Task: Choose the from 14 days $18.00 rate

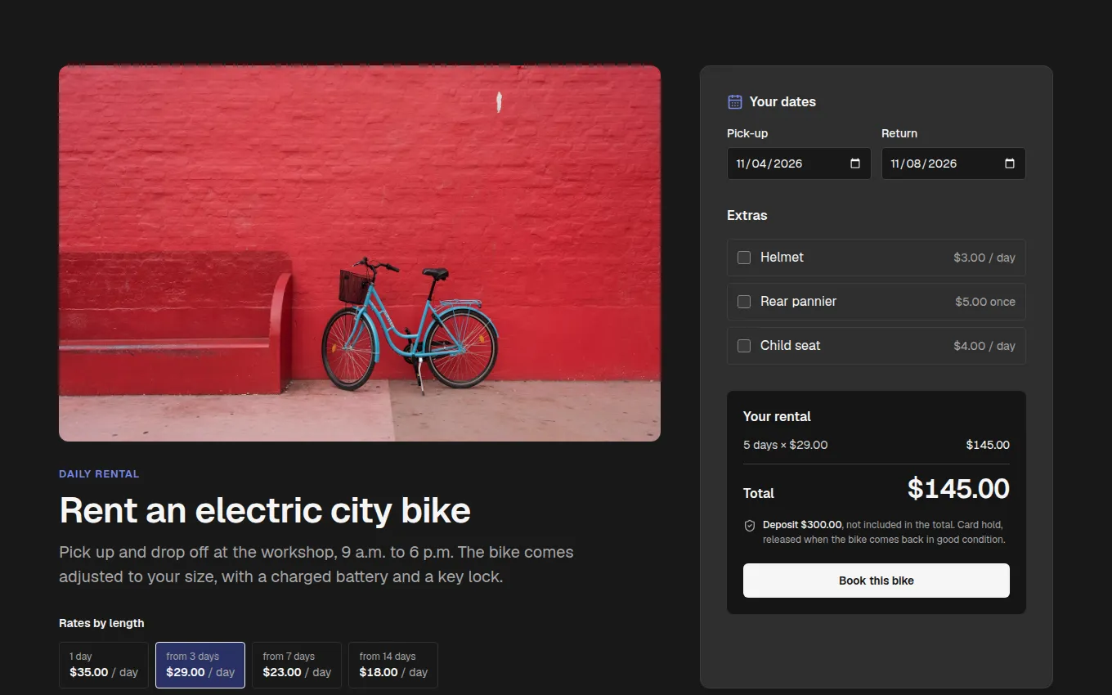Action: coord(393,665)
